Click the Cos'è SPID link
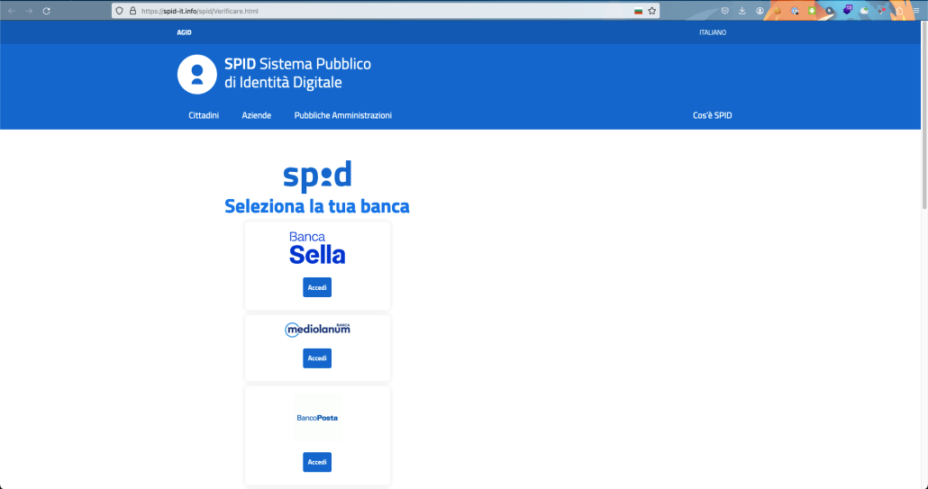 (712, 115)
